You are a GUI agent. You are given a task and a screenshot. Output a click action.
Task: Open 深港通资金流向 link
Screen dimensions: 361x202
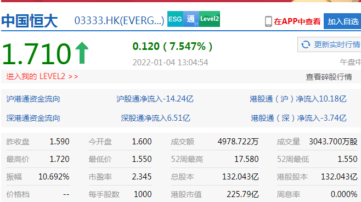33,118
